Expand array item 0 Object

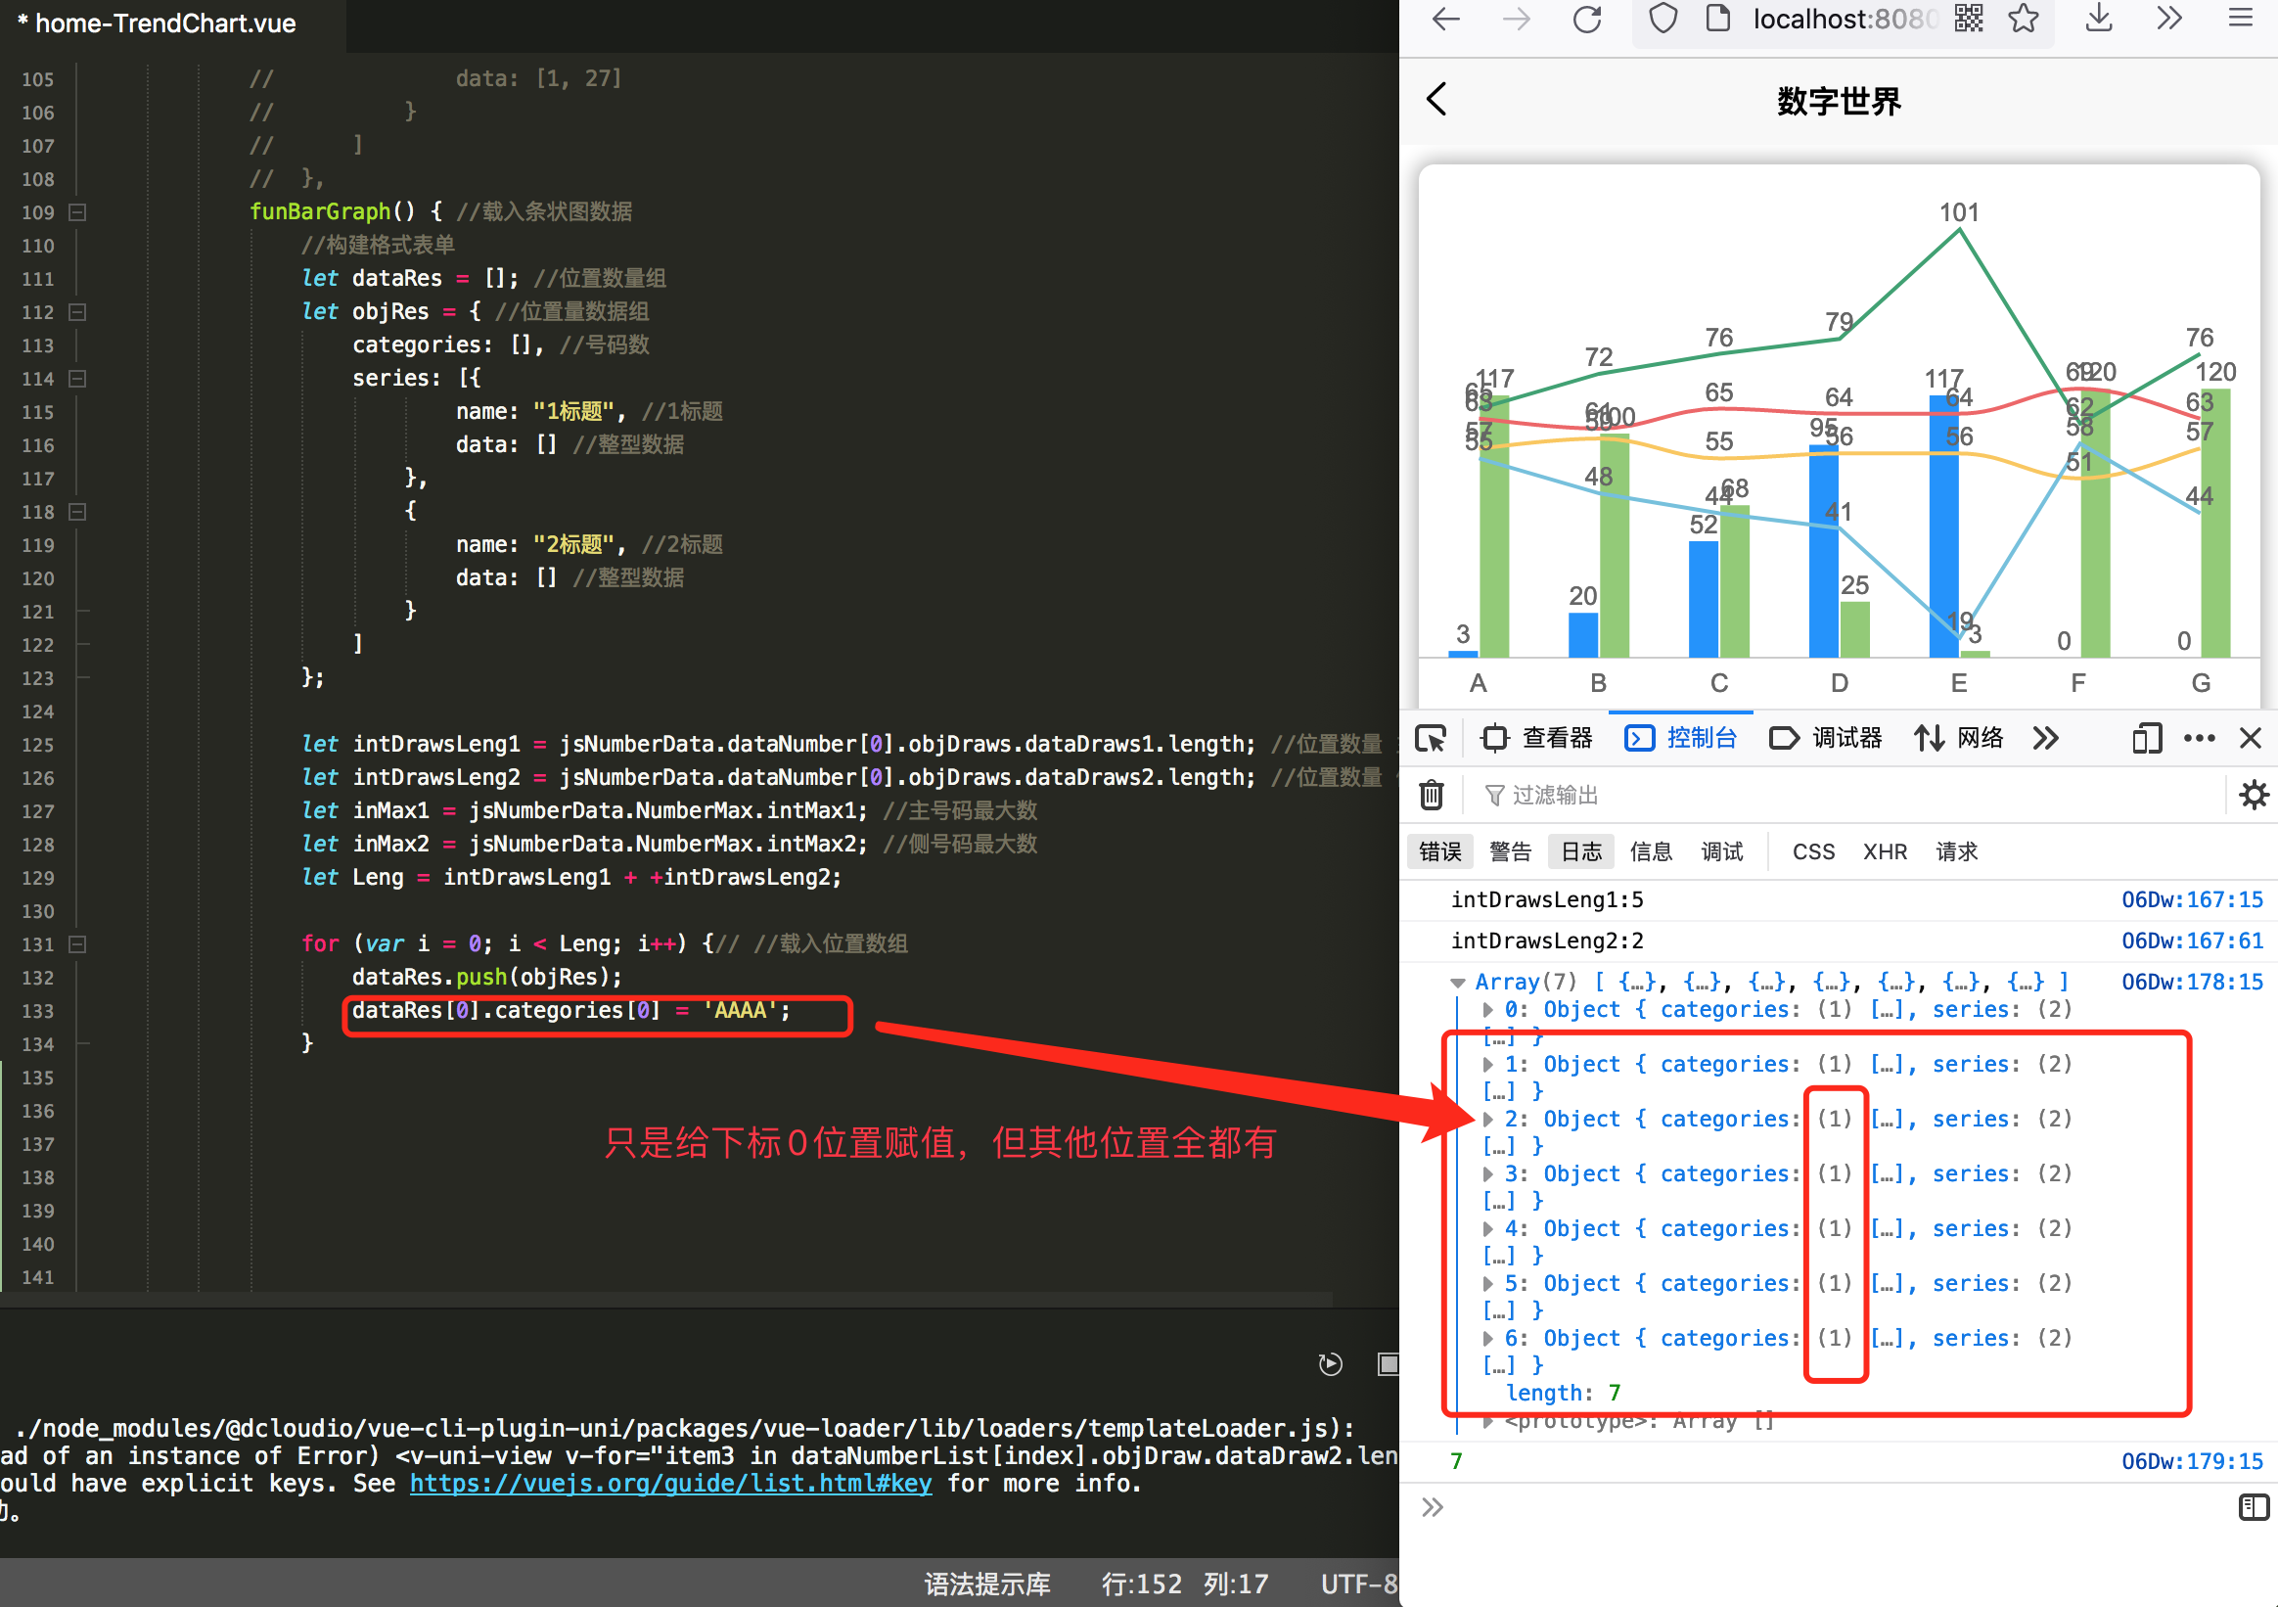pos(1488,1009)
